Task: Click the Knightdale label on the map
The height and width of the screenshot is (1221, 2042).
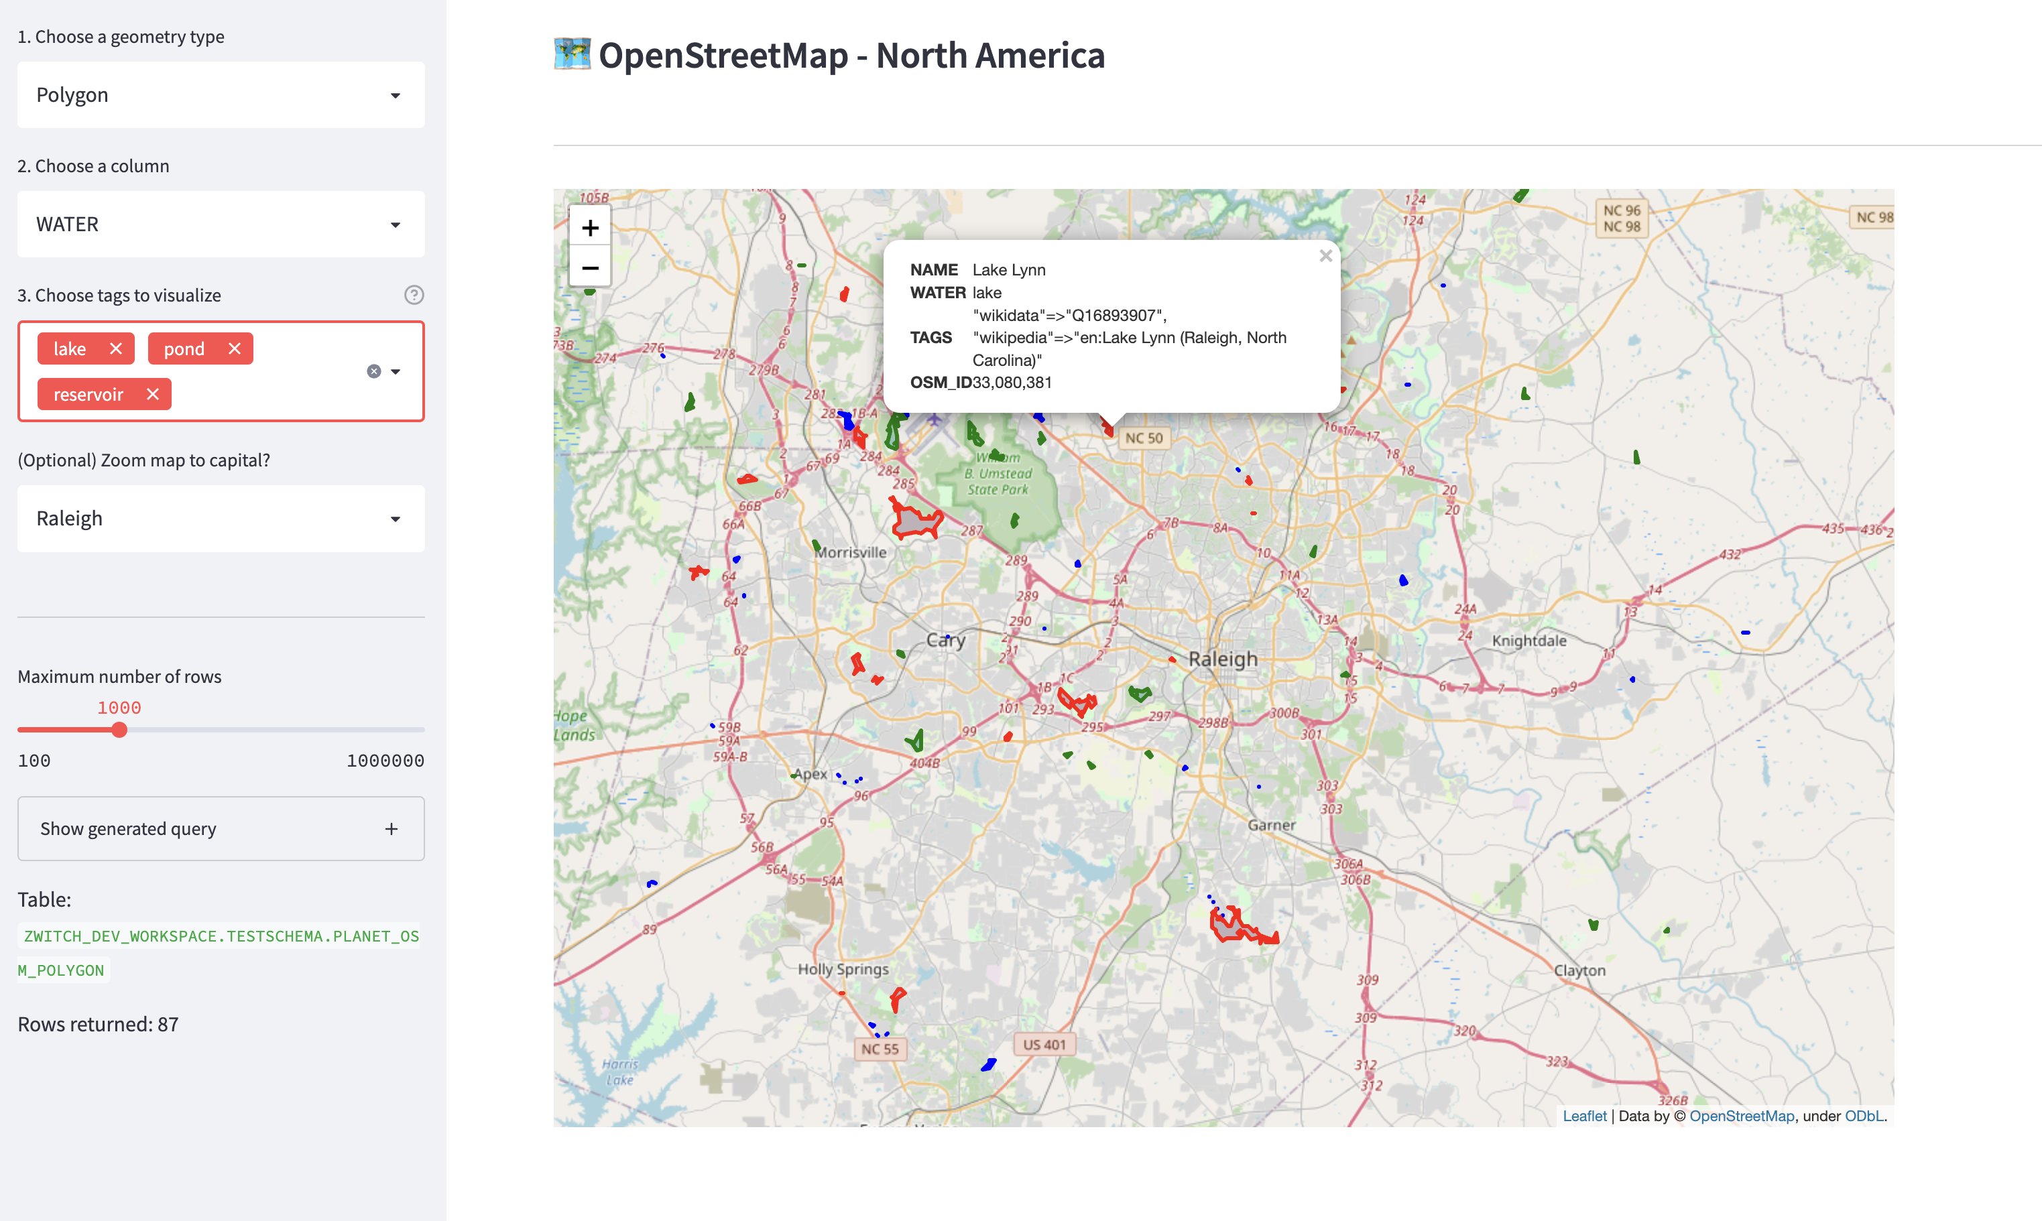Action: [1529, 641]
